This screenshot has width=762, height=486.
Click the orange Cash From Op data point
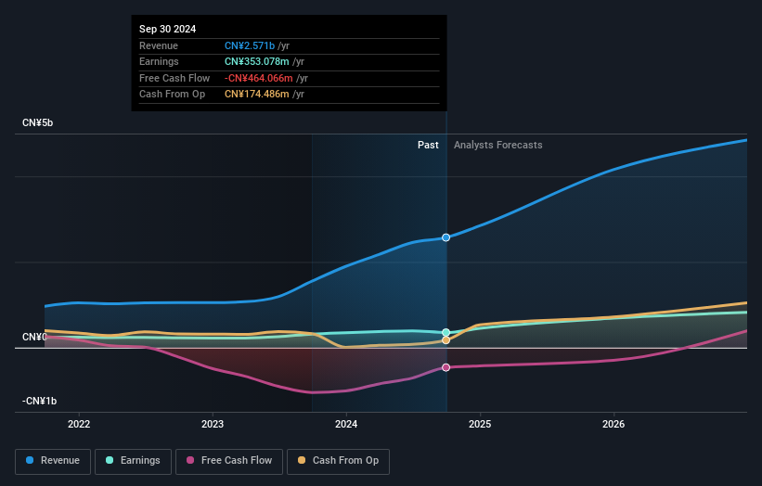tap(446, 340)
